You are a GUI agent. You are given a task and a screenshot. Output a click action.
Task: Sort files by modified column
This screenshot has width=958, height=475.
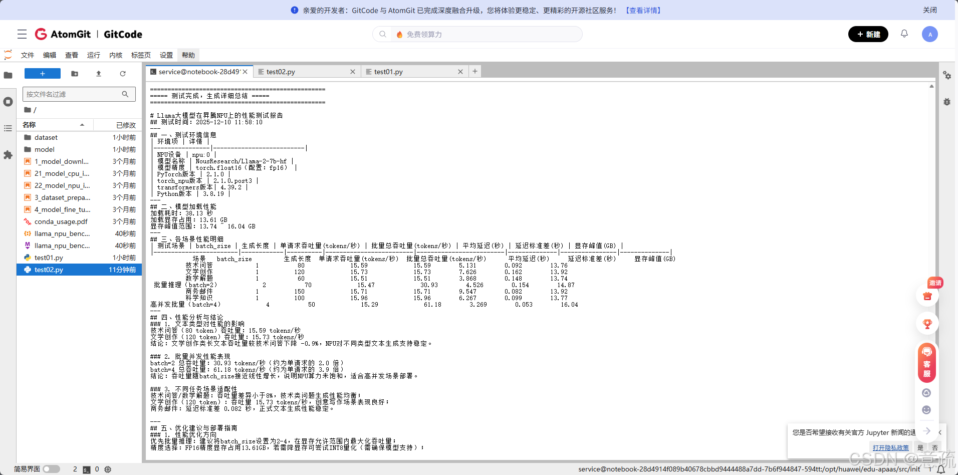pos(118,125)
